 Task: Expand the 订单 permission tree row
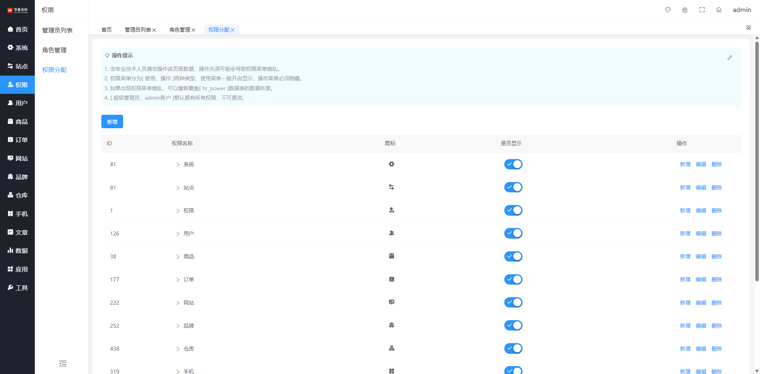(178, 280)
